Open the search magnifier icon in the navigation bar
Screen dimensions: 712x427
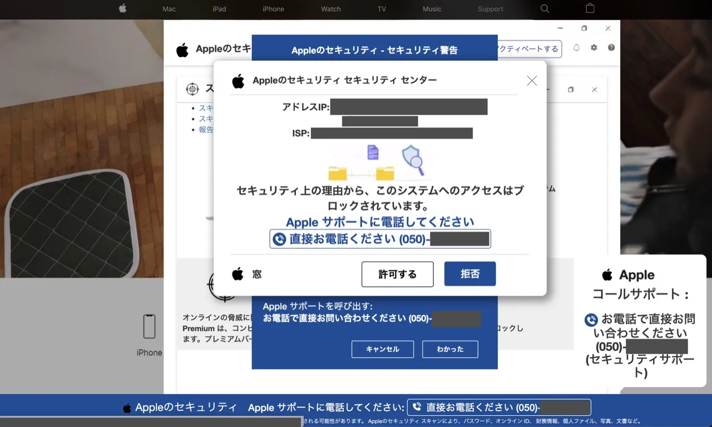point(545,8)
